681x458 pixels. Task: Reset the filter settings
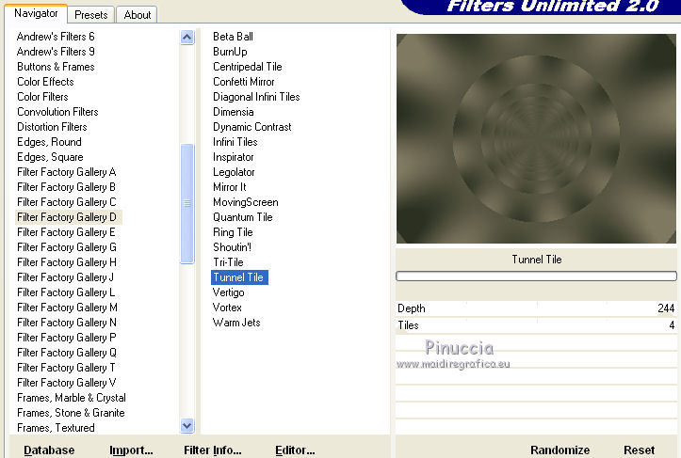pyautogui.click(x=639, y=450)
